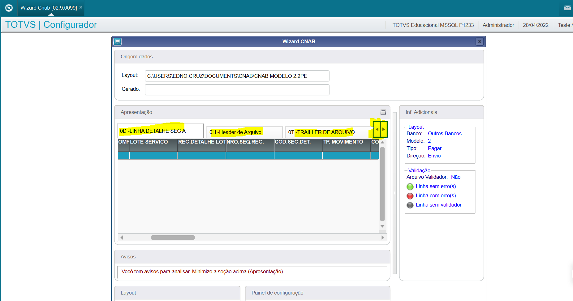This screenshot has height=301, width=573.
Task: Click the TP. MOVIMENTO column header
Action: coord(347,145)
